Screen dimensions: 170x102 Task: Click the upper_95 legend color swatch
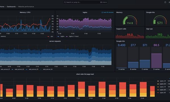(158, 93)
